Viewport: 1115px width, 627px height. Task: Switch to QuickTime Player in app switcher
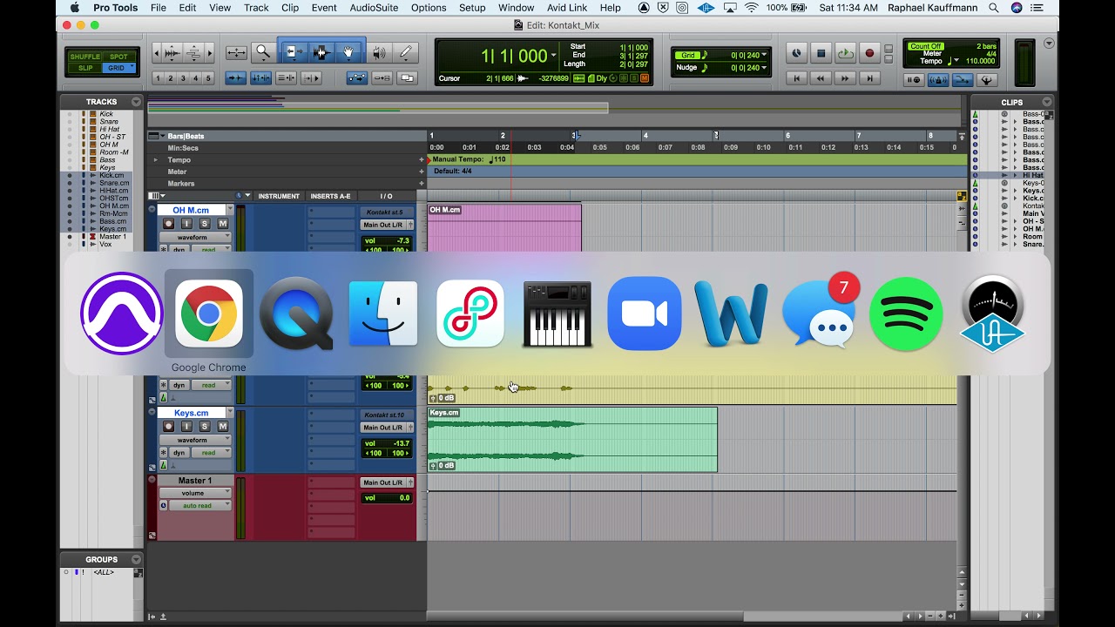[x=296, y=313]
